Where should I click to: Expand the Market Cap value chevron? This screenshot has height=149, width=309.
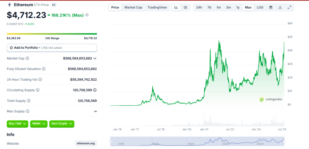[95, 59]
